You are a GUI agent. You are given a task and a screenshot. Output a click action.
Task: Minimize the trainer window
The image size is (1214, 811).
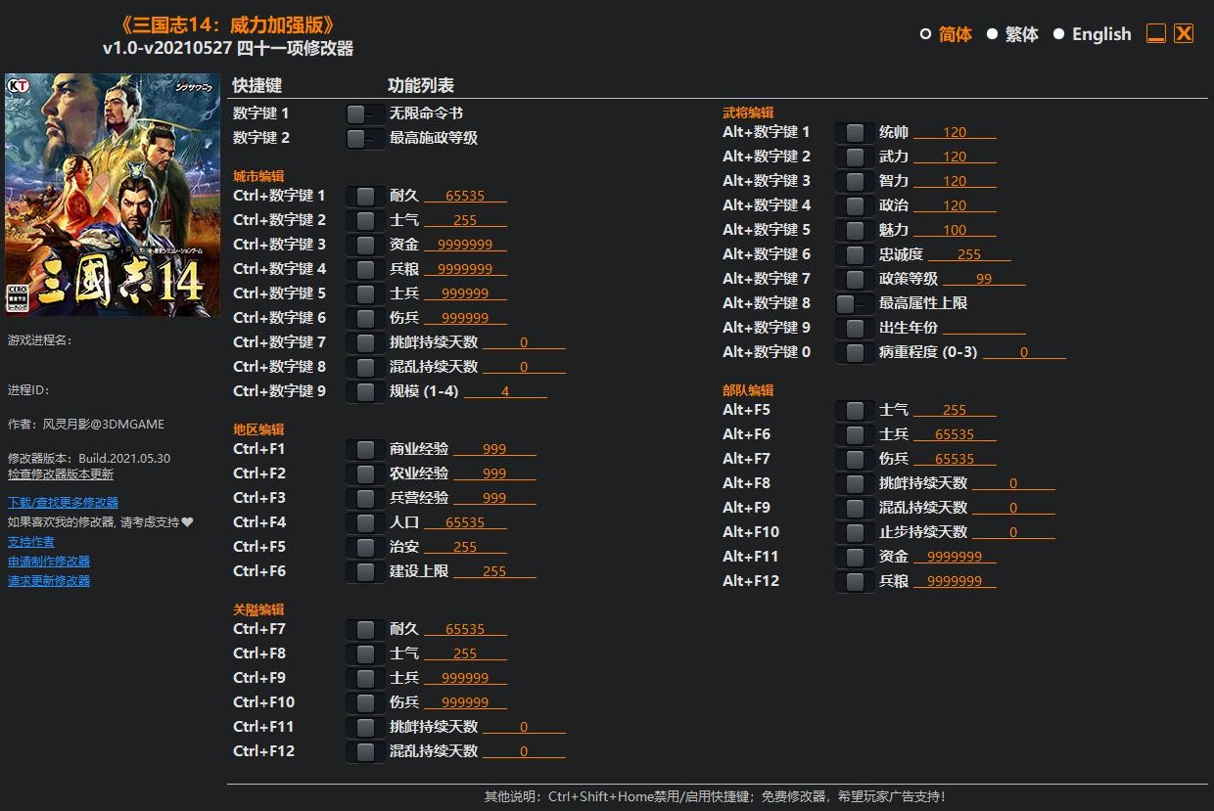(x=1156, y=34)
